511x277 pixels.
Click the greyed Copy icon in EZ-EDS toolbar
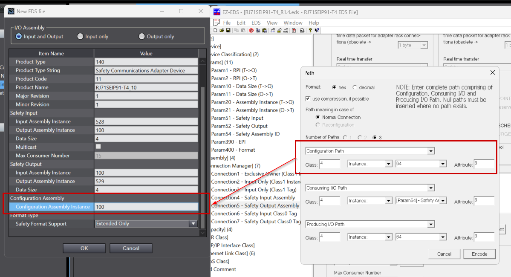pyautogui.click(x=237, y=30)
